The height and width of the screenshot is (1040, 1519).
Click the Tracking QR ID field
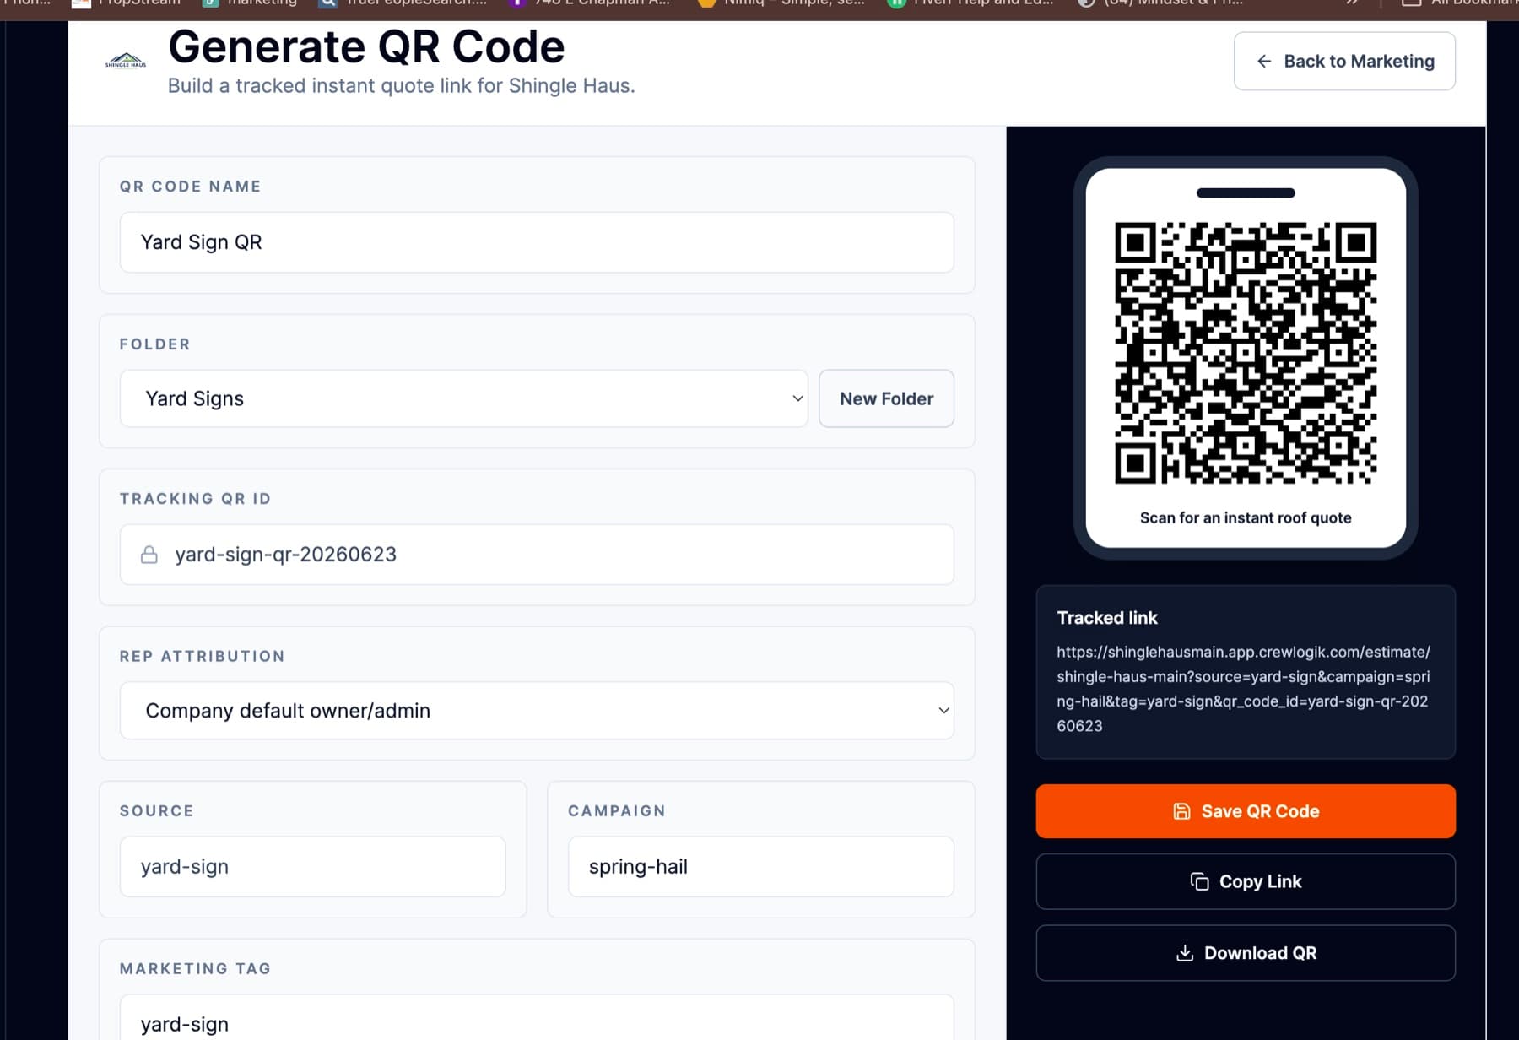tap(537, 555)
